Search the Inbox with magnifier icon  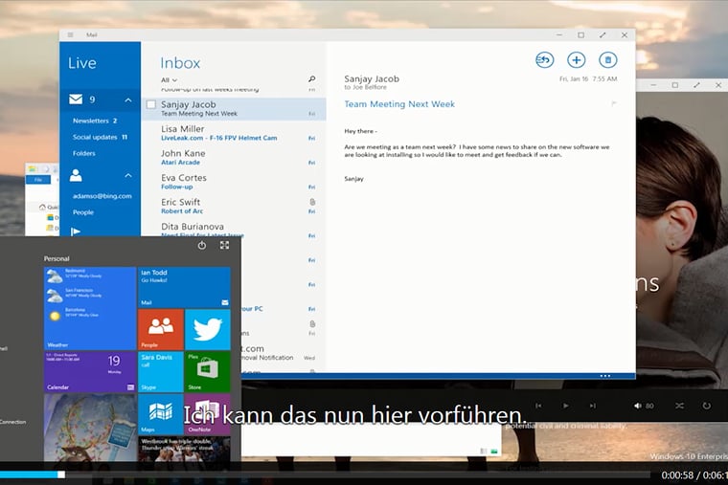pos(311,79)
